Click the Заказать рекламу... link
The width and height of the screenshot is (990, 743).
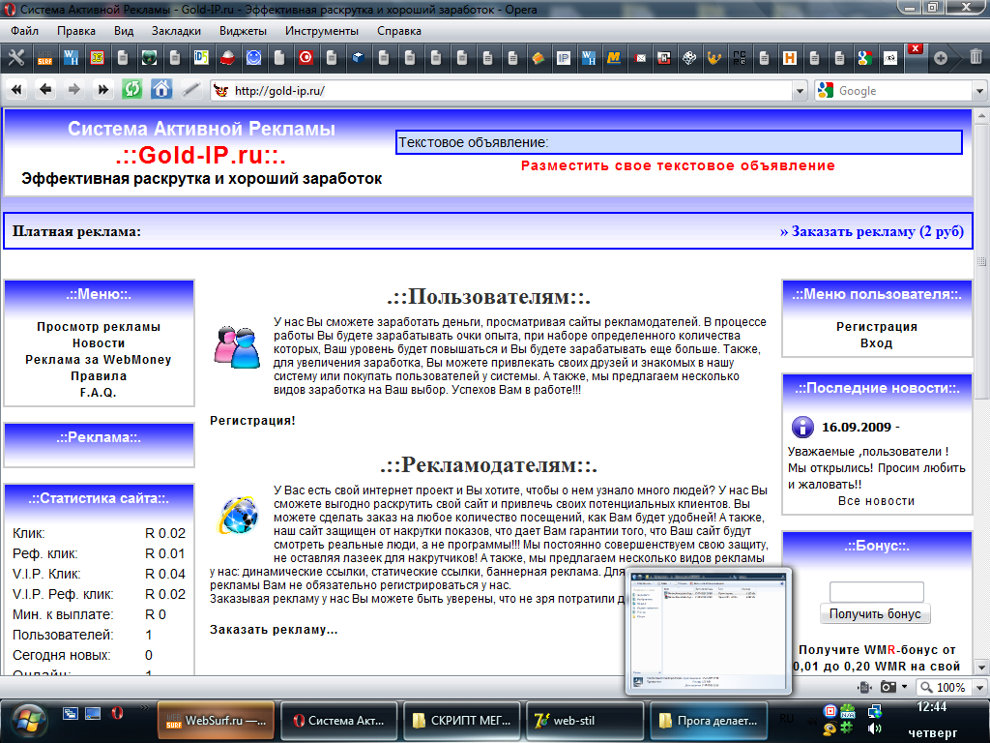(274, 629)
